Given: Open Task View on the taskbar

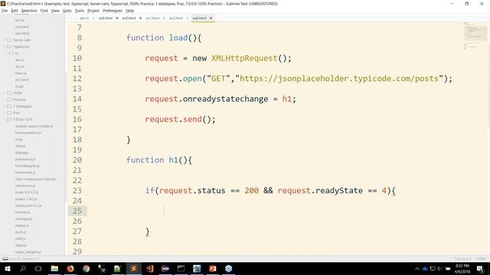Looking at the screenshot, I should [38, 268].
